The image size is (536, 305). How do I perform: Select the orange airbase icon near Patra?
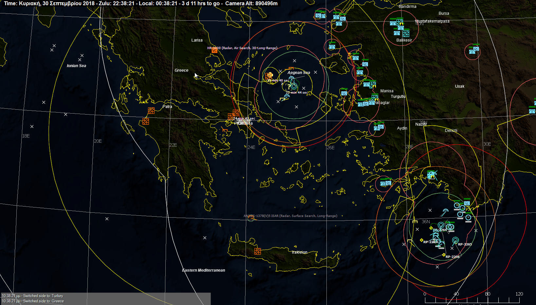(x=151, y=111)
